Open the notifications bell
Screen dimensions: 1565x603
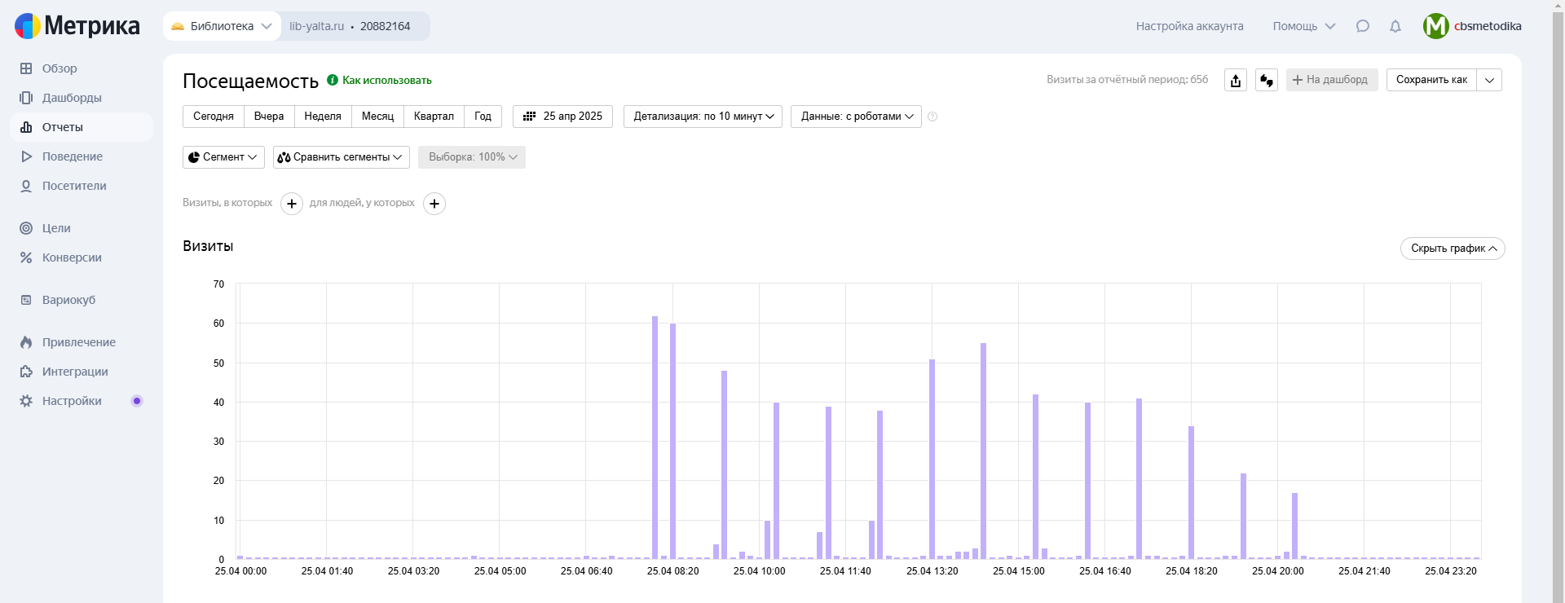[1395, 26]
